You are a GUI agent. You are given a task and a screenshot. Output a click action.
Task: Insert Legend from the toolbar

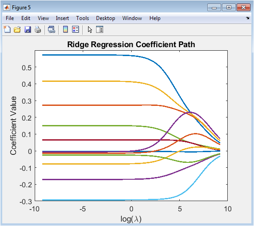pos(76,30)
